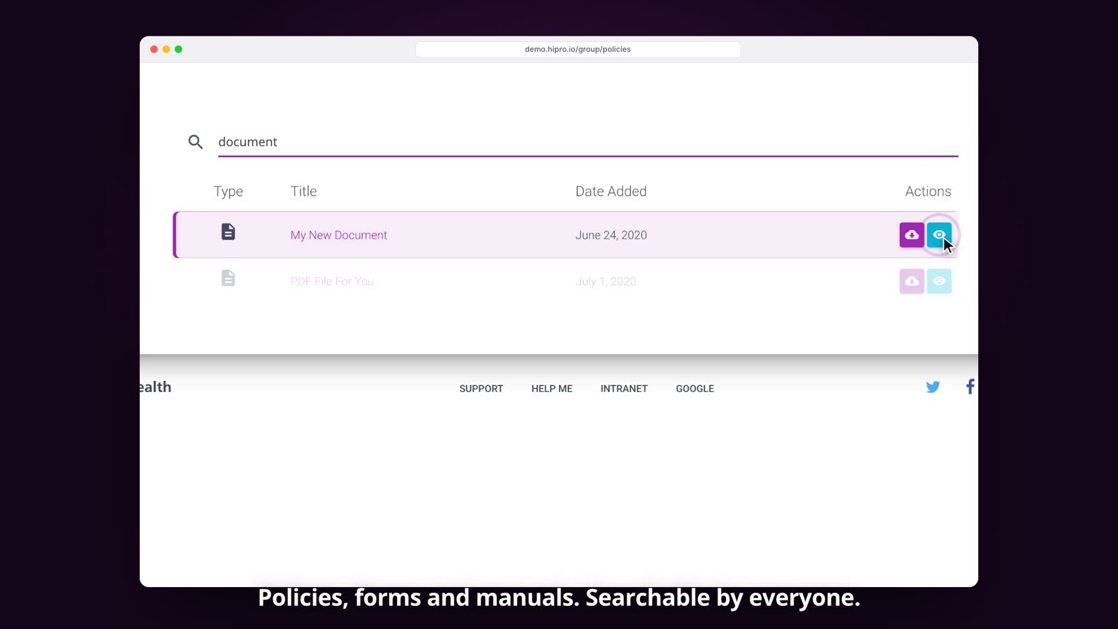Open the PDF File For You title link

(x=333, y=282)
